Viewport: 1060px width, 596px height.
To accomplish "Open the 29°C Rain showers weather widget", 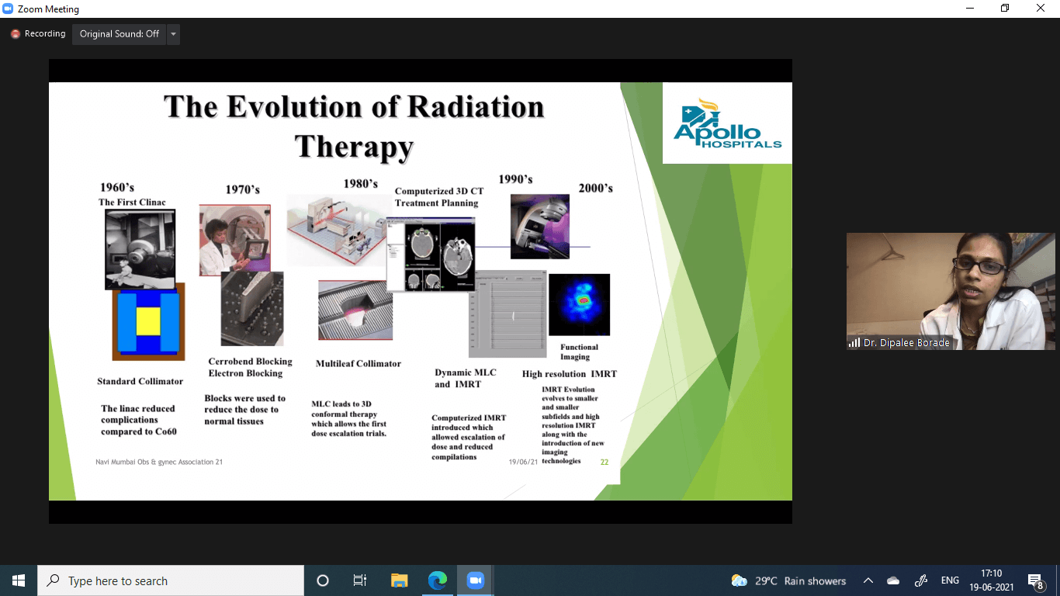I will click(788, 580).
